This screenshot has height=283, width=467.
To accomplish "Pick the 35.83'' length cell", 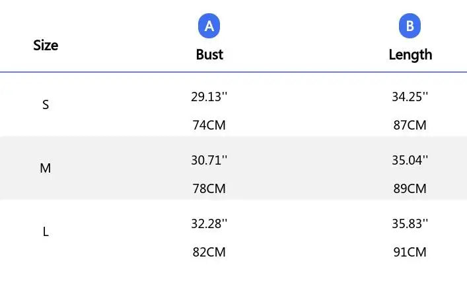I will (410, 223).
